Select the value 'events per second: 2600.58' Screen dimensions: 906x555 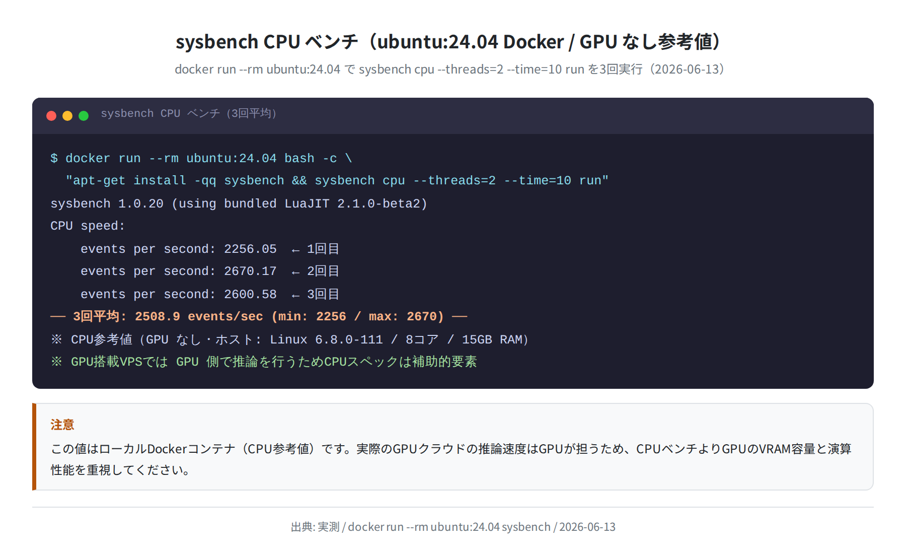pyautogui.click(x=179, y=294)
